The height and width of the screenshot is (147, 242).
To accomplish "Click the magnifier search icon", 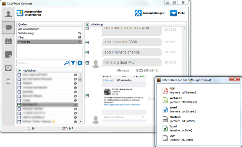I will (66, 63).
